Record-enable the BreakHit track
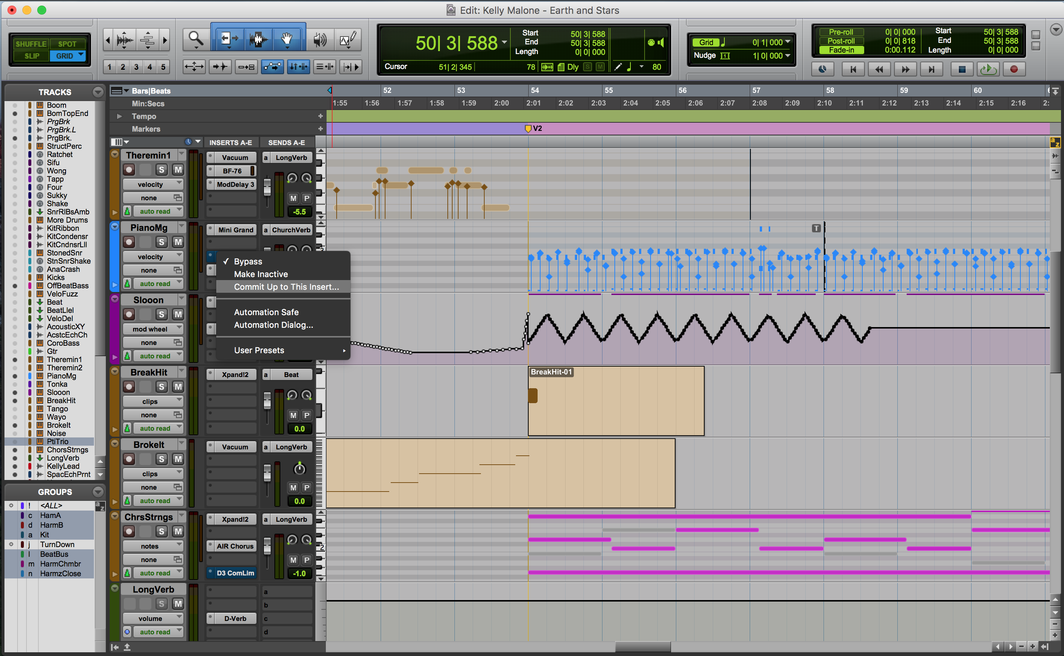The image size is (1064, 656). pyautogui.click(x=129, y=387)
